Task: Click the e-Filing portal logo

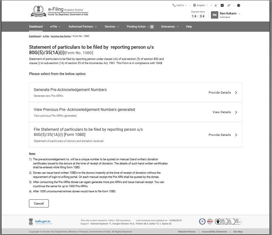Action: coord(59,11)
